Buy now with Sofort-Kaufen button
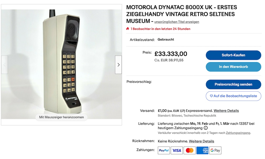The width and height of the screenshot is (265, 159). point(233,55)
